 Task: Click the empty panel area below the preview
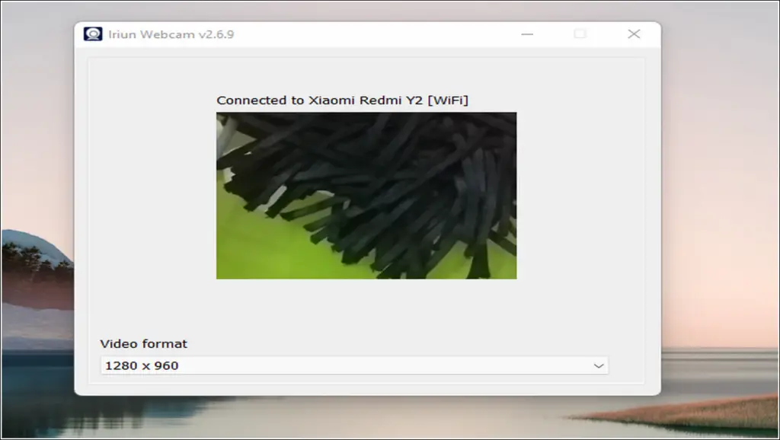(366, 312)
